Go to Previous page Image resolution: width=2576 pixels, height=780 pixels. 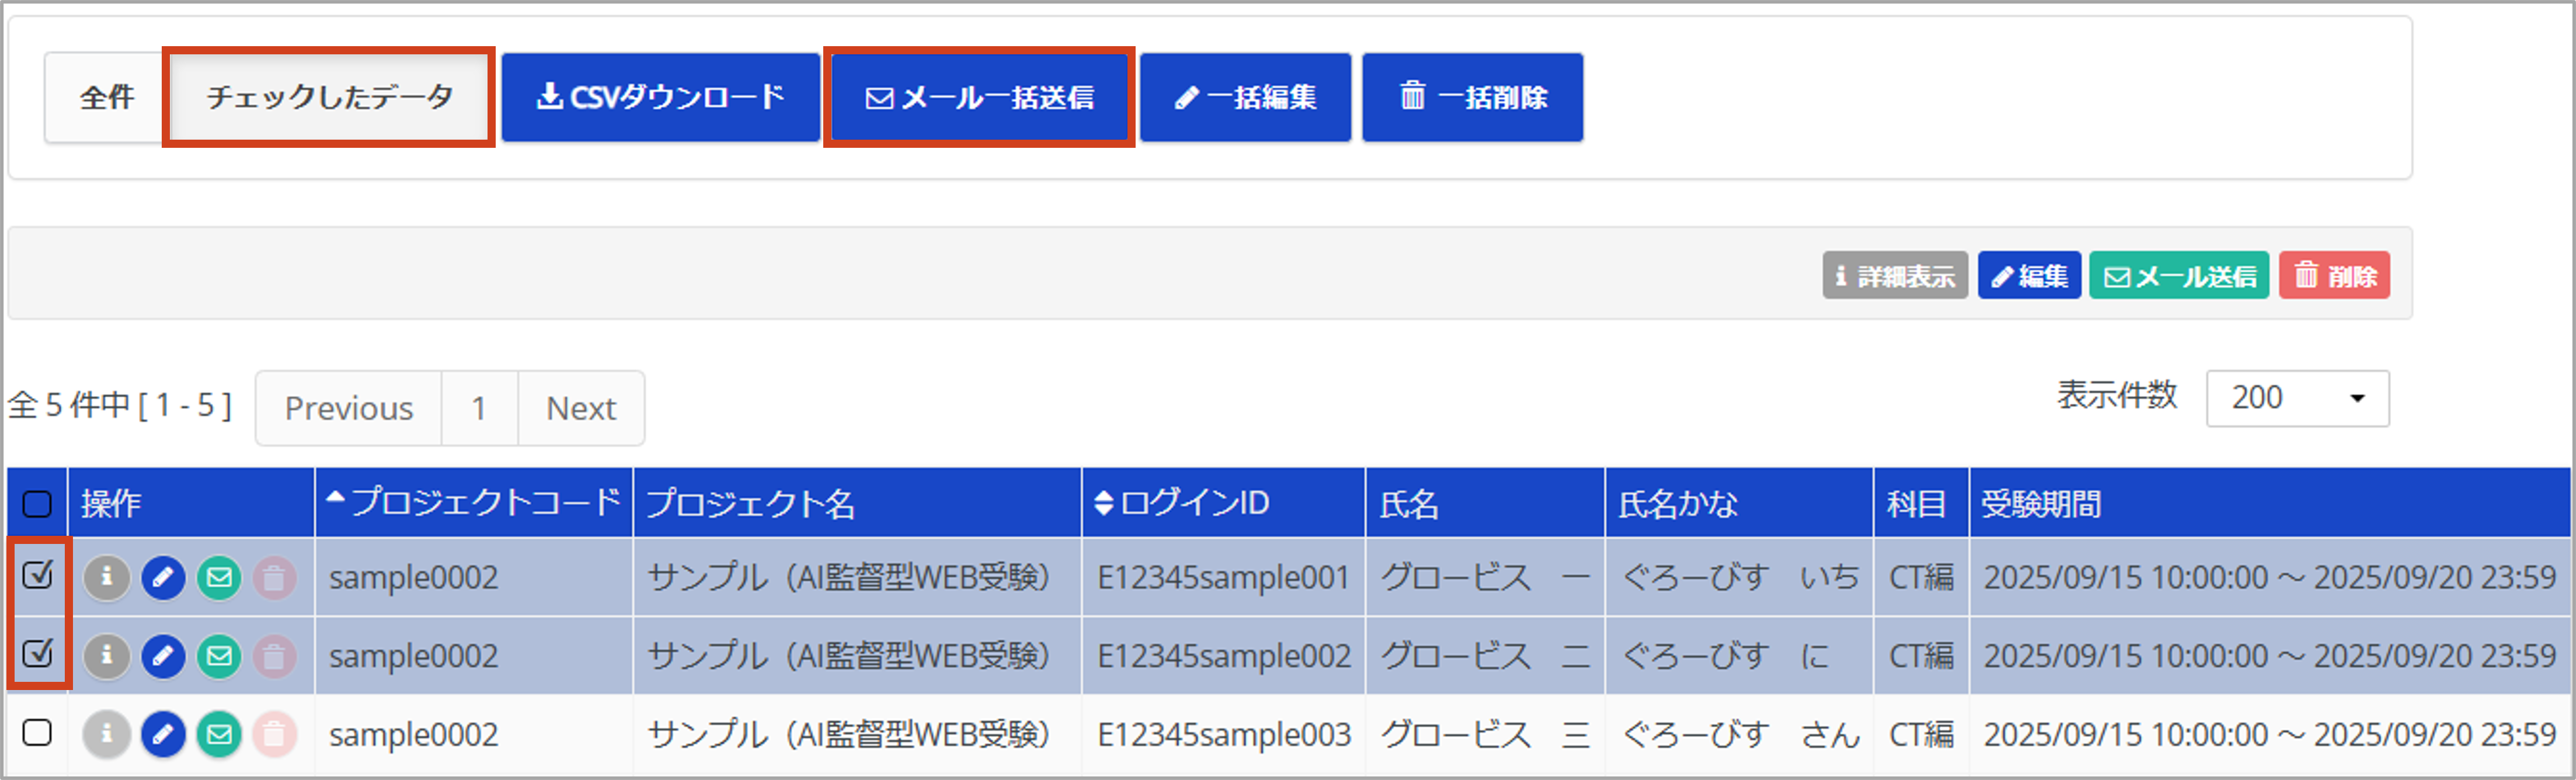pyautogui.click(x=348, y=408)
